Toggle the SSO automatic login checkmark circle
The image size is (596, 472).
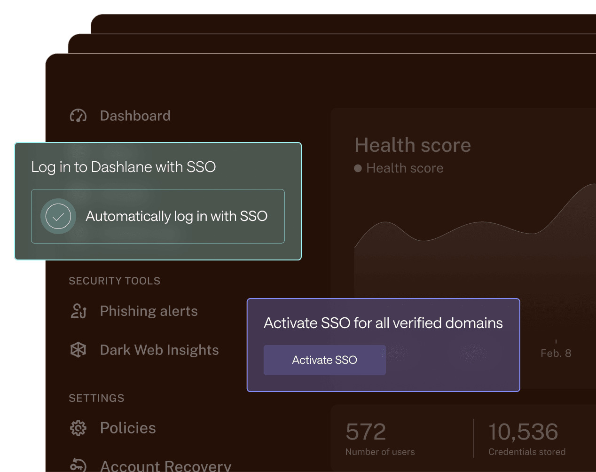click(58, 216)
